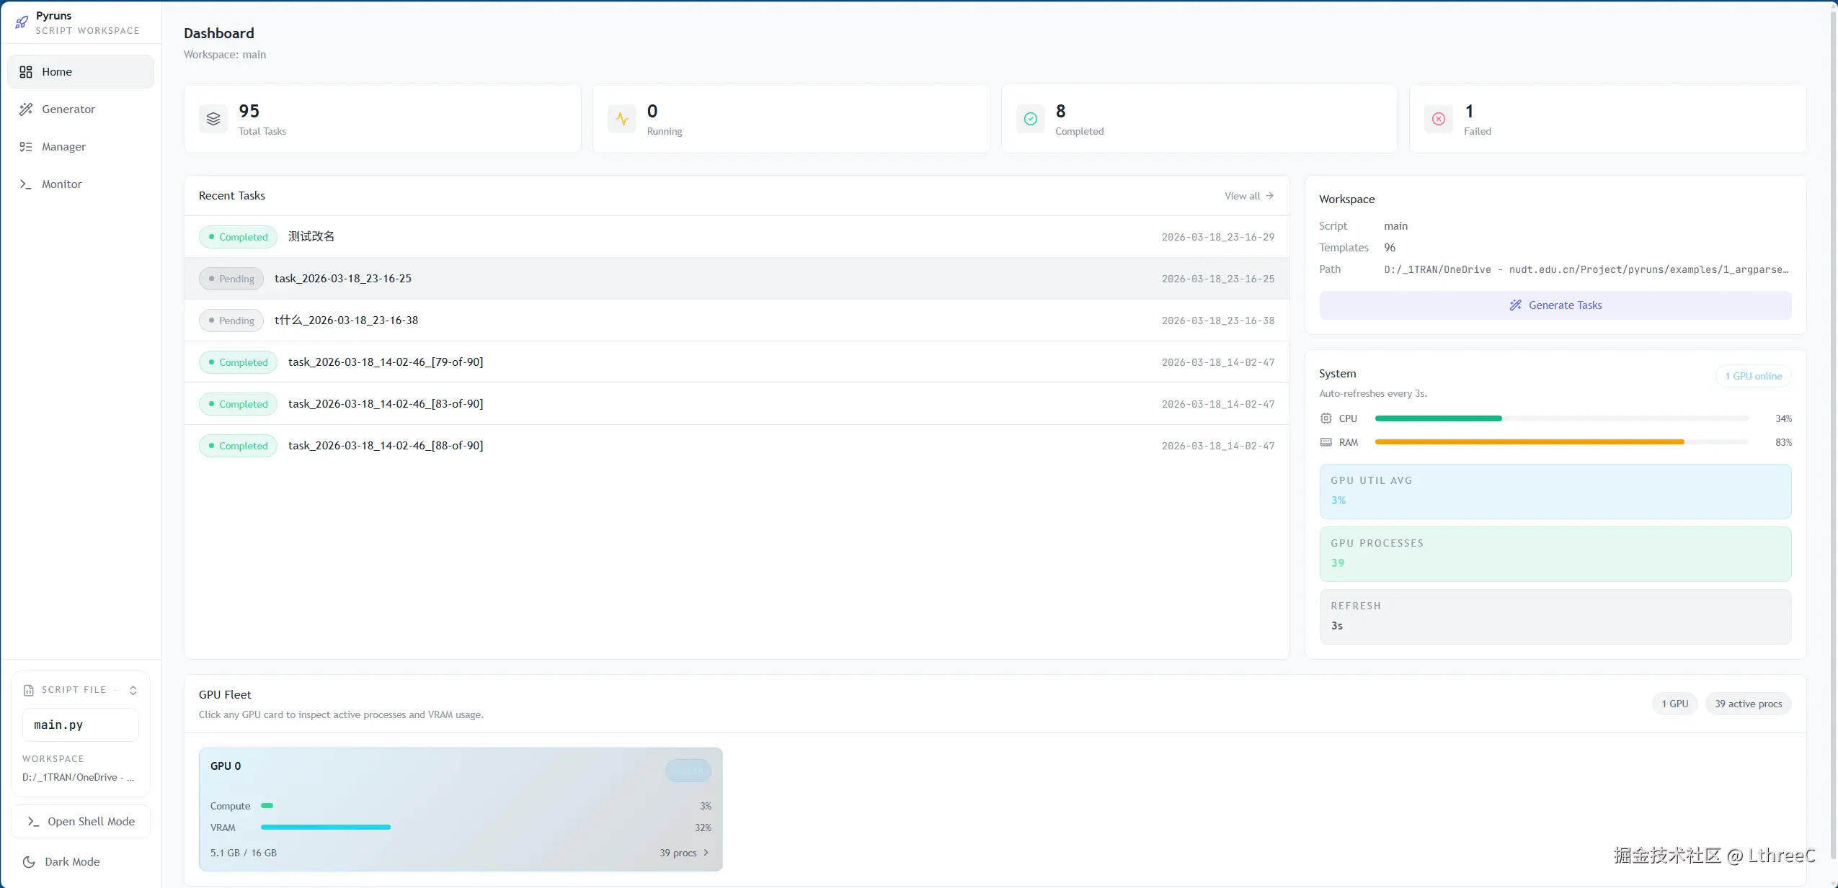Toggle Dark Mode on
Image resolution: width=1838 pixels, height=888 pixels.
pyautogui.click(x=71, y=861)
